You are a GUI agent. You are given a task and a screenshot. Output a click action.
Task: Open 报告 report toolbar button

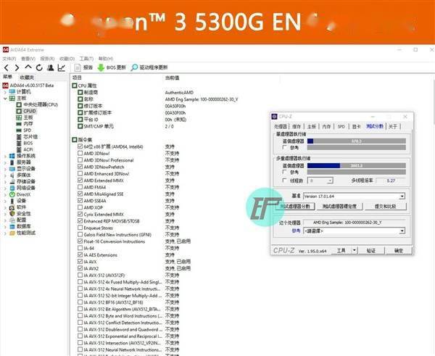point(83,67)
